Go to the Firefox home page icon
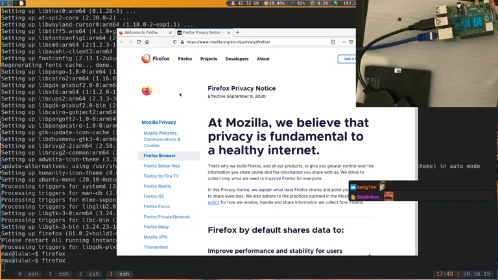This screenshot has height=280, width=498. point(147,42)
